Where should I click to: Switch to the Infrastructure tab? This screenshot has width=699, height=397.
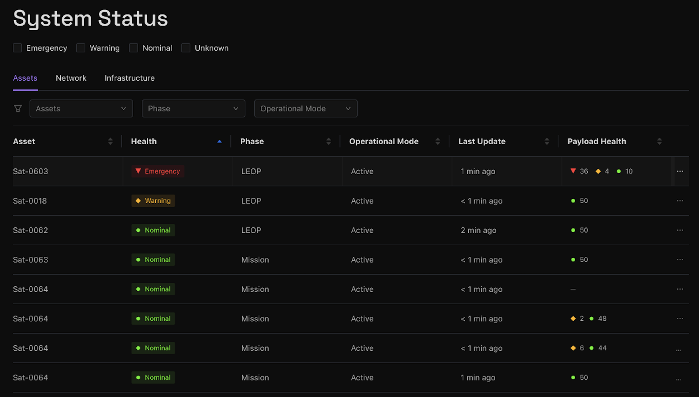(x=129, y=78)
